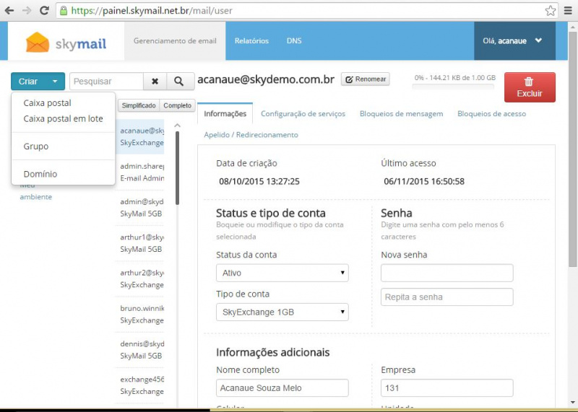Choose Domínio from Criar menu
Image resolution: width=578 pixels, height=412 pixels.
click(x=40, y=174)
